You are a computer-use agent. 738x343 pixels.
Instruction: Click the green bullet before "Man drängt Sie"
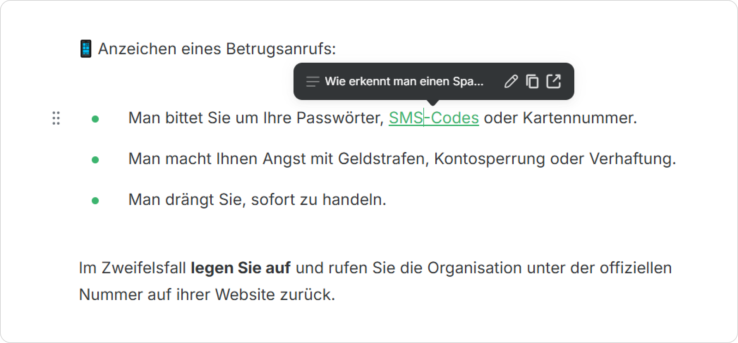tap(95, 201)
